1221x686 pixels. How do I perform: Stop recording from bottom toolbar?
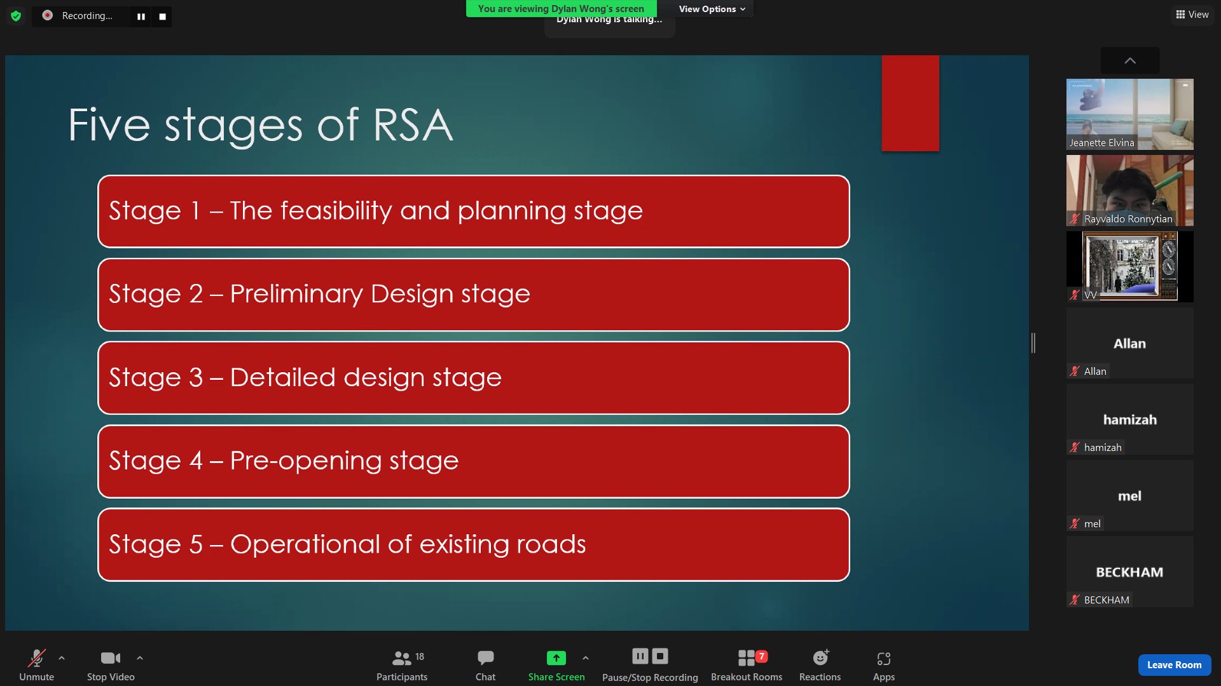click(660, 656)
